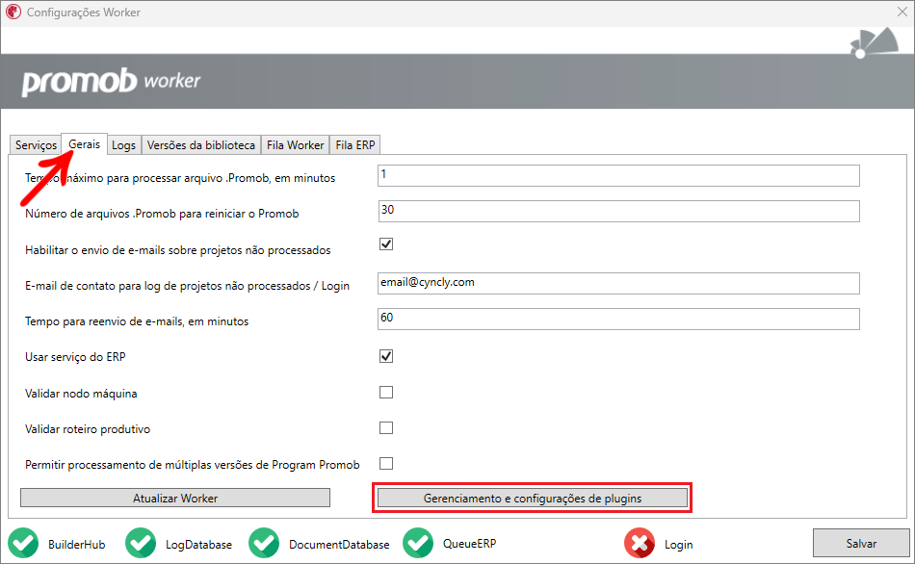
Task: Click the LogDatabase status check icon
Action: pyautogui.click(x=141, y=543)
